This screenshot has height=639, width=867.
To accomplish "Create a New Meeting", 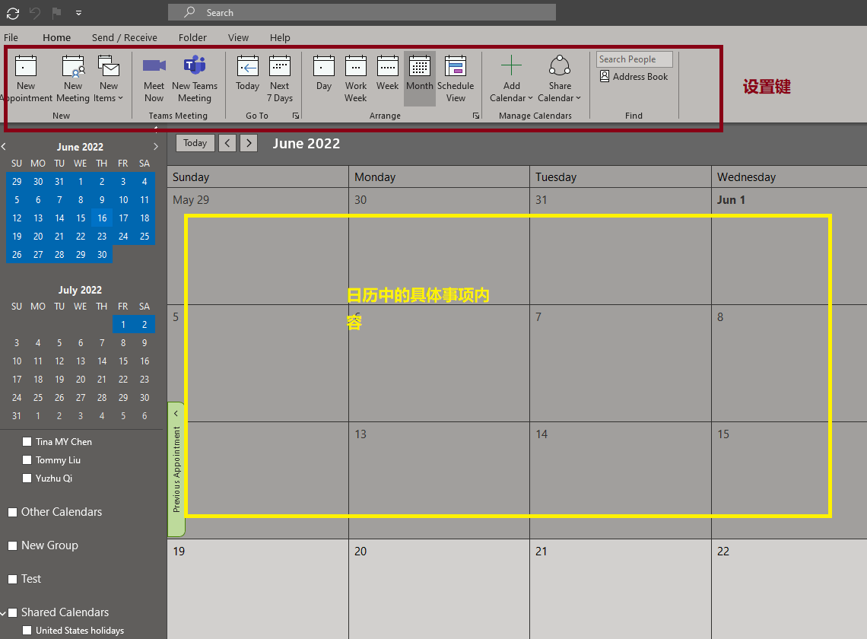I will tap(72, 79).
